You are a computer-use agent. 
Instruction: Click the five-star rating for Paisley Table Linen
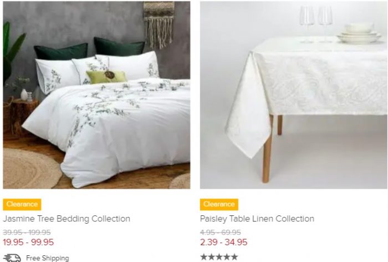(219, 257)
